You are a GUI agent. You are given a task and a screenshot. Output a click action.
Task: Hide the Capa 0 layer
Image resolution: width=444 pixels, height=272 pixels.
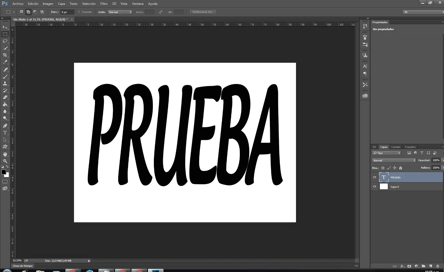[x=375, y=187]
